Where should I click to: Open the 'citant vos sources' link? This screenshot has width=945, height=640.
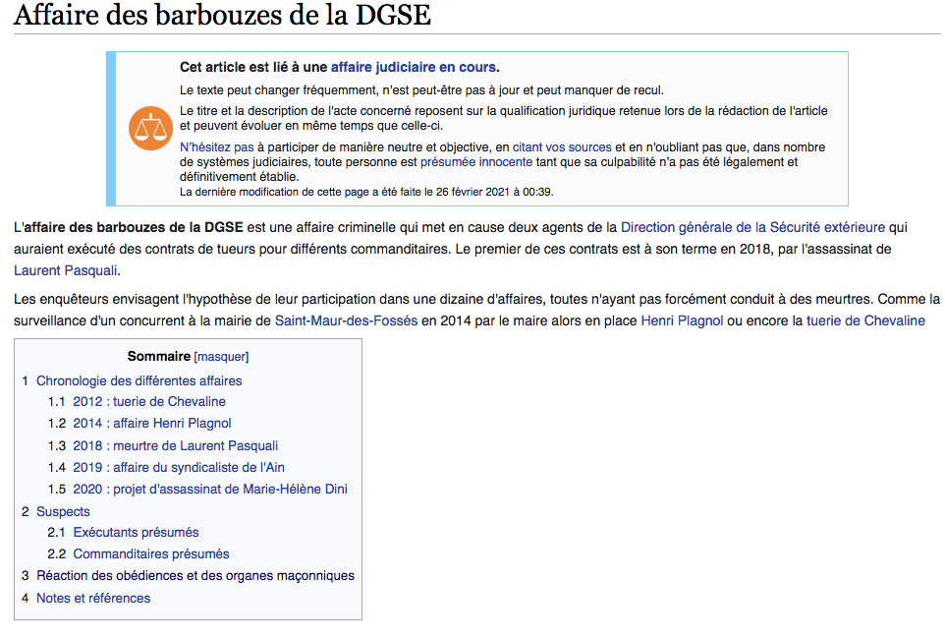[561, 147]
